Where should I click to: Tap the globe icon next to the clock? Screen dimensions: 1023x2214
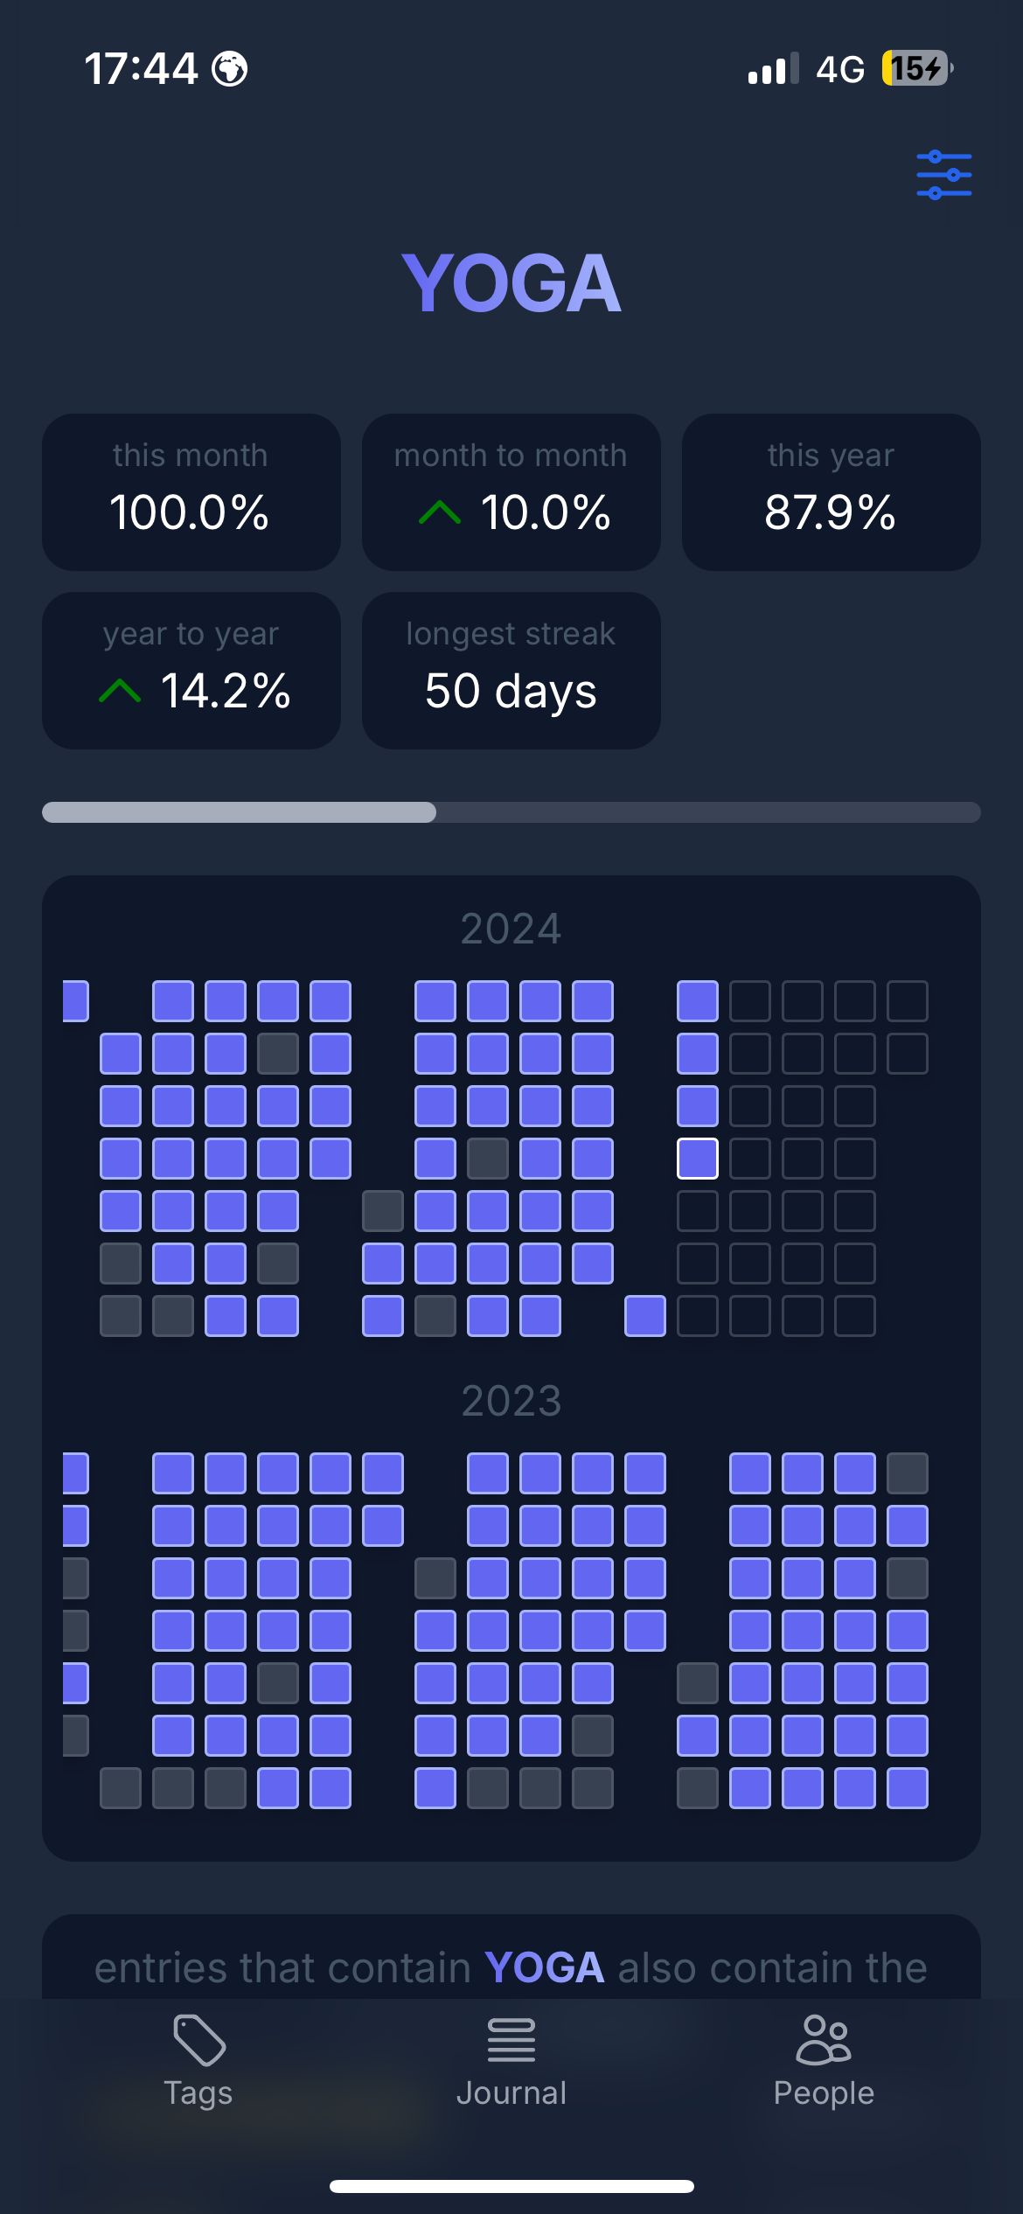[230, 69]
